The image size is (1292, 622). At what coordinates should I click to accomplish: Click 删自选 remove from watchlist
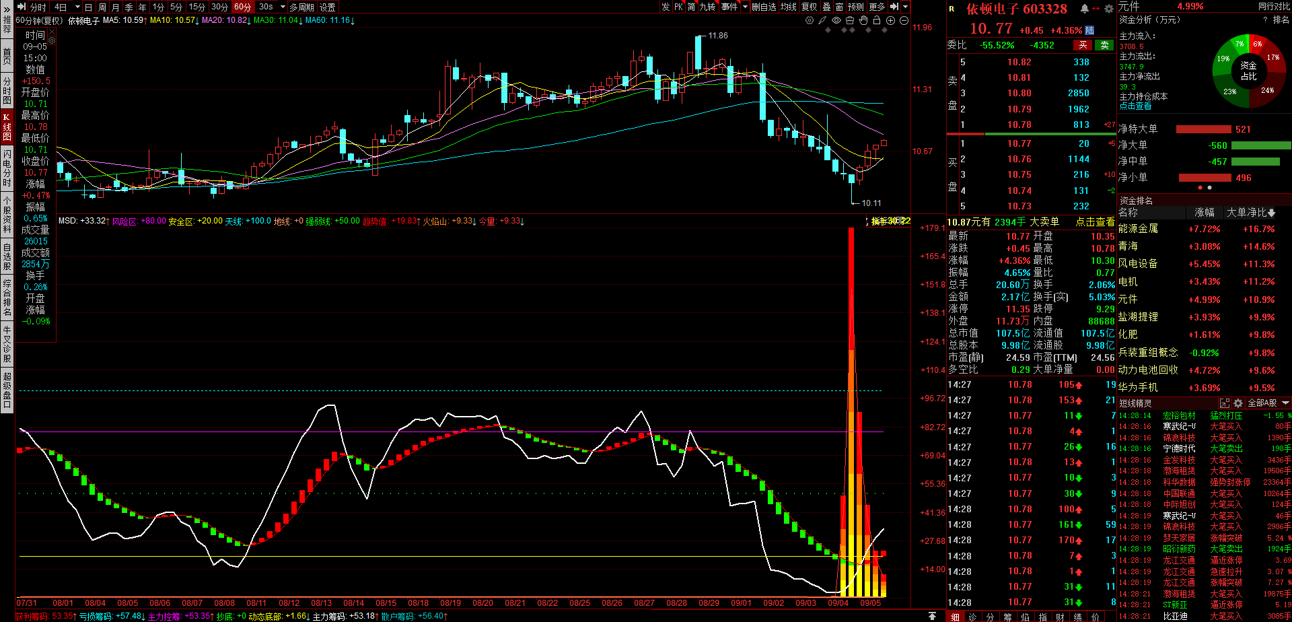coord(764,7)
